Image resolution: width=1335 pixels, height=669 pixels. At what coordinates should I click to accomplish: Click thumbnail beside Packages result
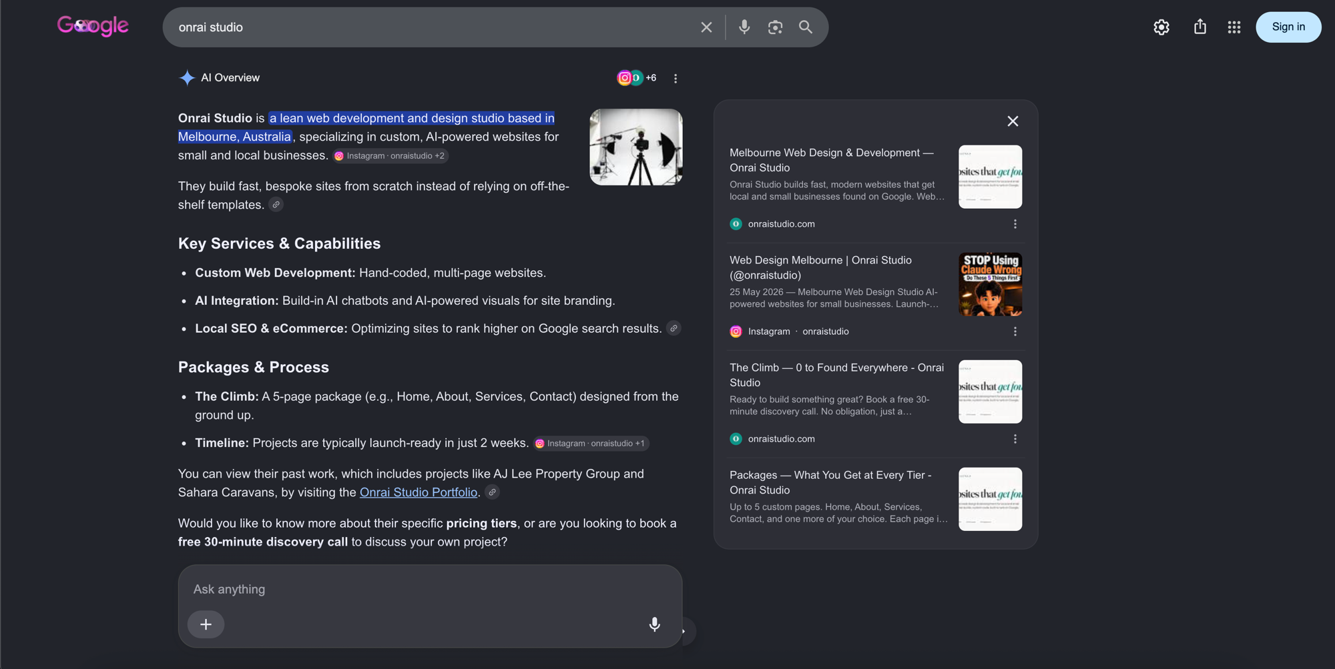pyautogui.click(x=990, y=499)
